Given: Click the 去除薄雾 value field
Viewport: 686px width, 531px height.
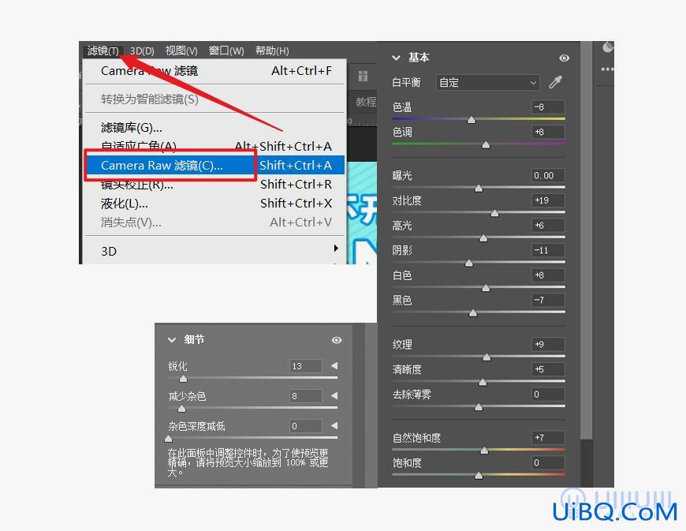Looking at the screenshot, I should pos(548,394).
